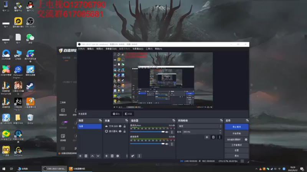Click 停止推流 stop streaming button
The height and width of the screenshot is (172, 307).
pyautogui.click(x=236, y=127)
